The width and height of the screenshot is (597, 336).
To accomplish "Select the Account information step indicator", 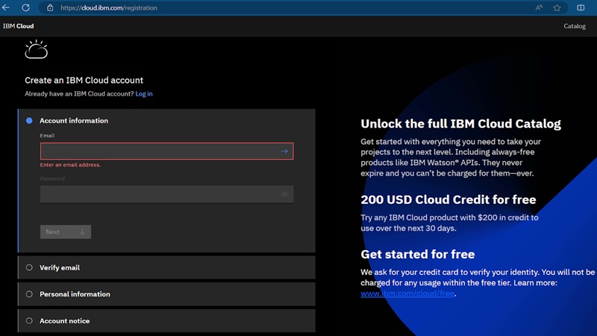I will [x=29, y=120].
